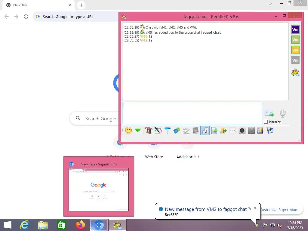Open File Explorer from taskbar

(43, 225)
